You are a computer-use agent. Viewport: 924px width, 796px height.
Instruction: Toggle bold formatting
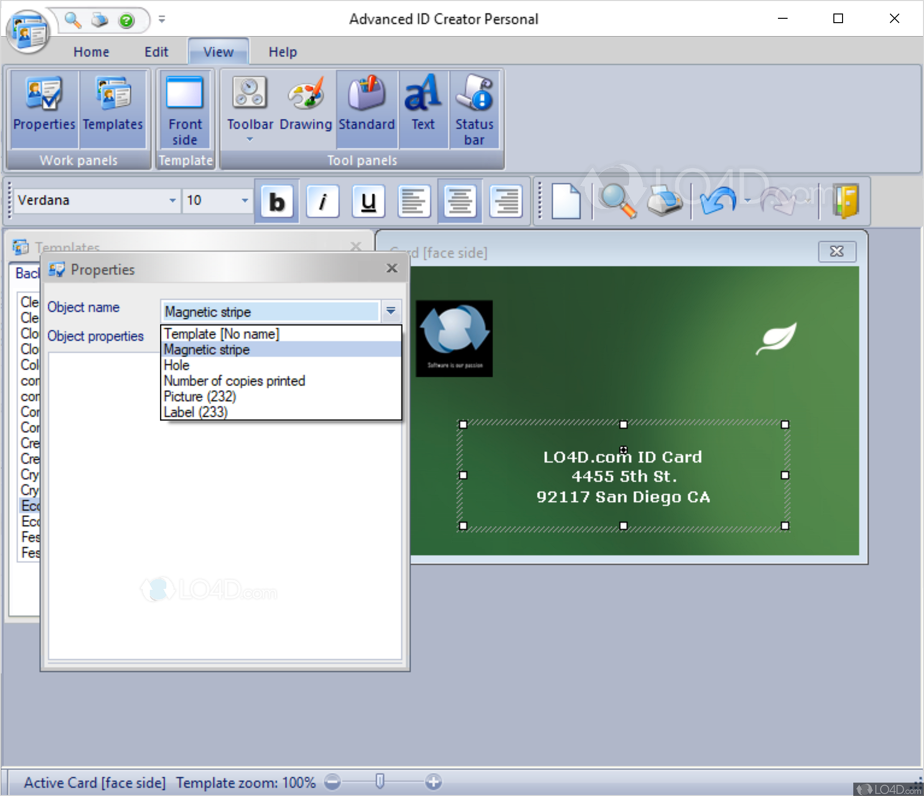pos(277,201)
